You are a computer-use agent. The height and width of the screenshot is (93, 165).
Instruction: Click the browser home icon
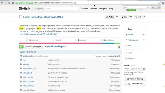click(x=13, y=3)
